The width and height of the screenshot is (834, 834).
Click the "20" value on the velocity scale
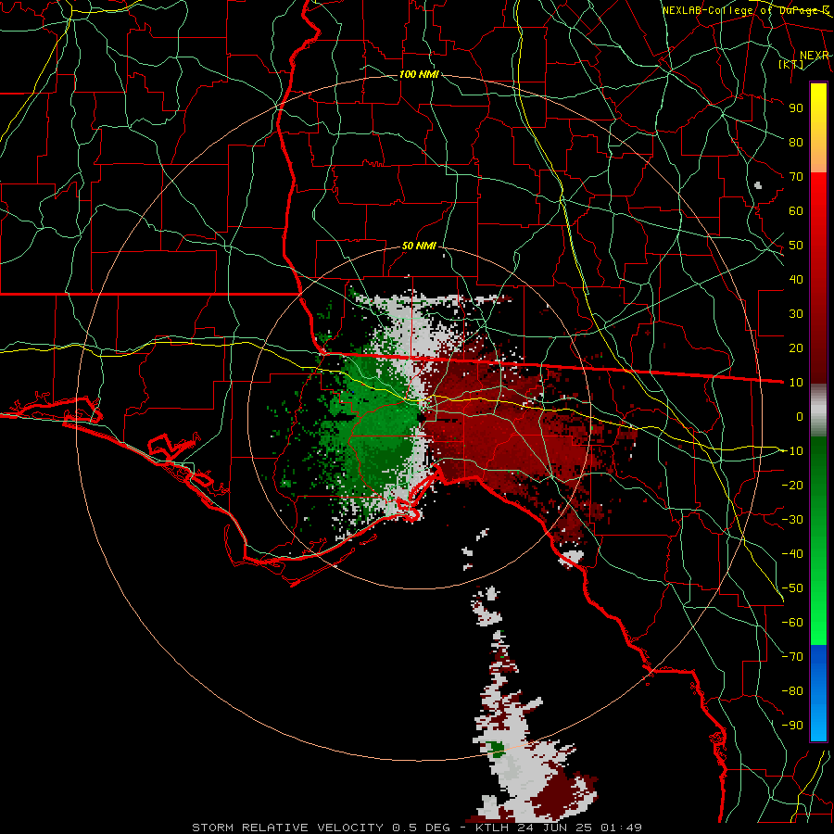click(796, 348)
